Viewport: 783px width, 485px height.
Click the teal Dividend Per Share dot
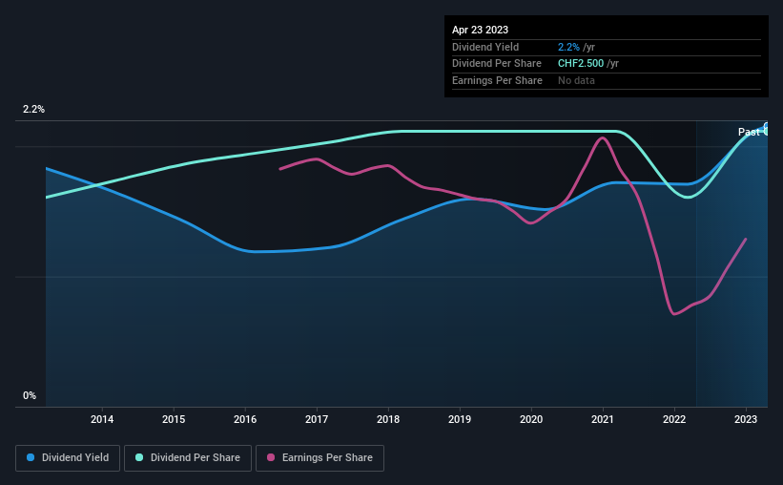click(139, 457)
